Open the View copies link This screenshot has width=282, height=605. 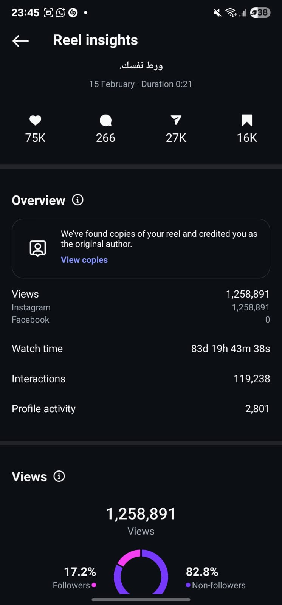point(84,260)
